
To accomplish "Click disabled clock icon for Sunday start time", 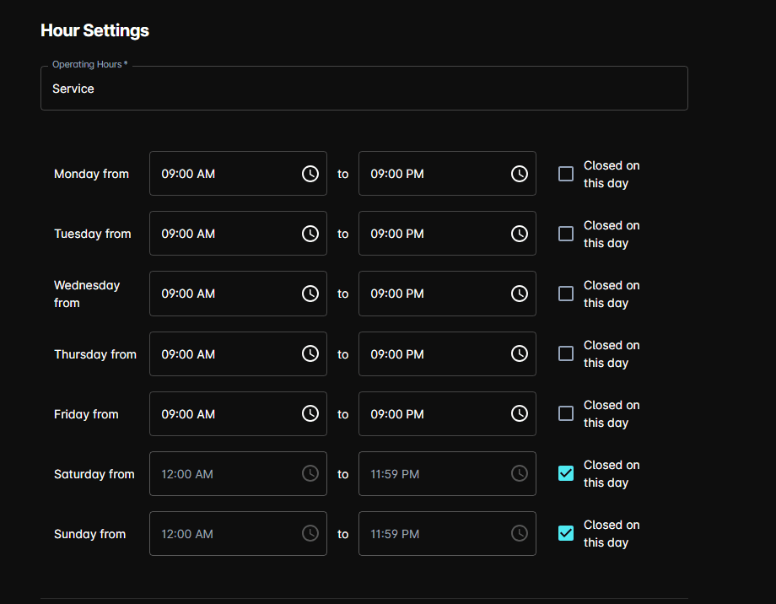I will click(x=310, y=533).
